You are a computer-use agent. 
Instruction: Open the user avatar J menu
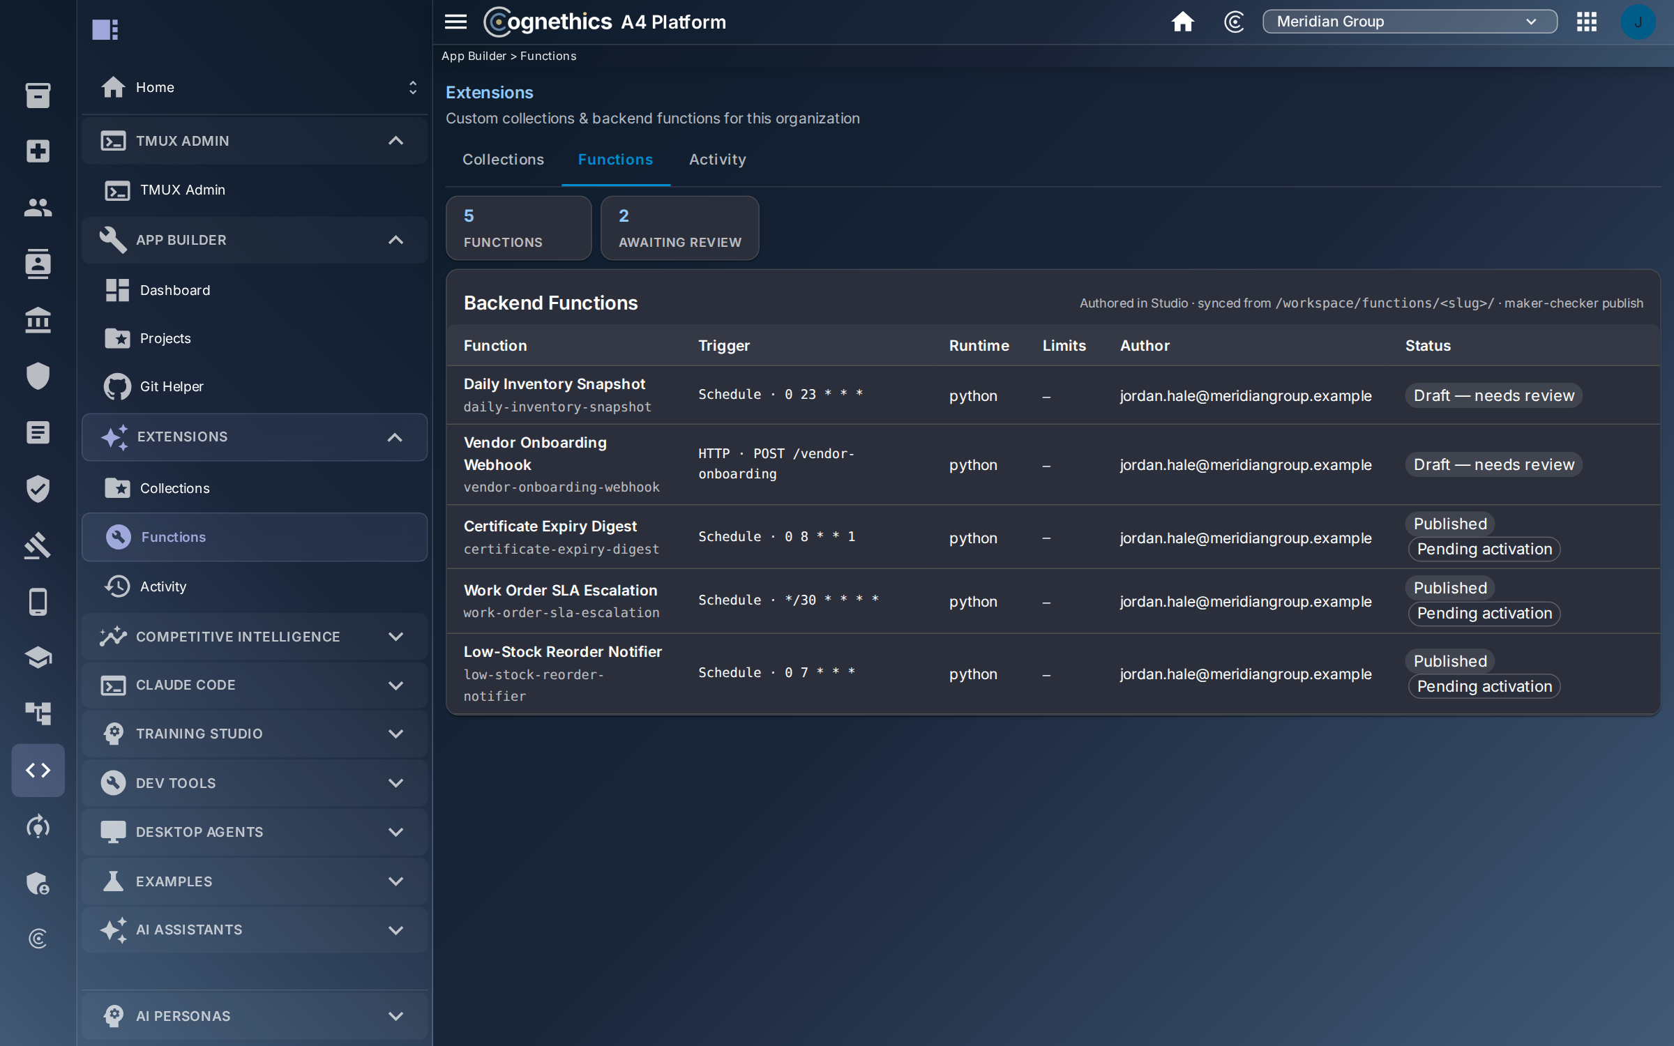click(1638, 22)
